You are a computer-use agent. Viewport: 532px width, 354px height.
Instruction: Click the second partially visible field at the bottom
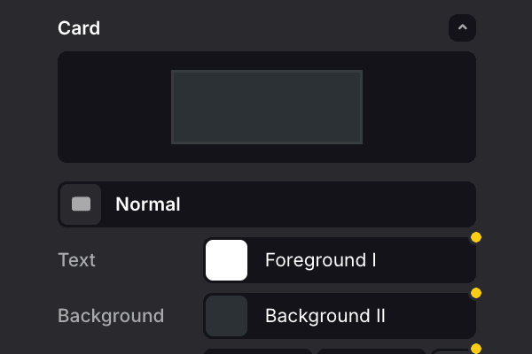click(x=371, y=351)
